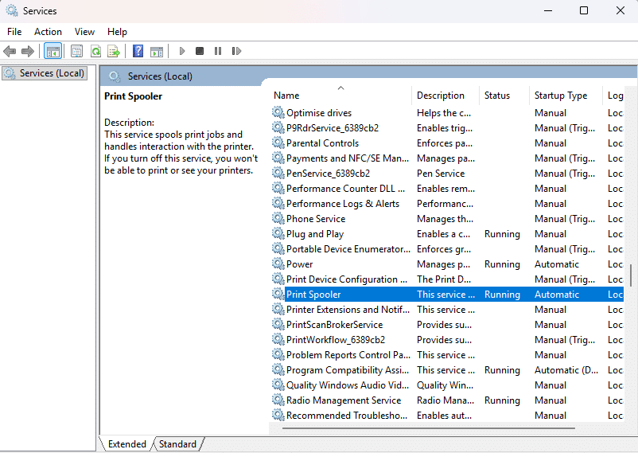This screenshot has height=453, width=638.
Task: Select Services (Local) in the console tree
Action: click(x=51, y=73)
